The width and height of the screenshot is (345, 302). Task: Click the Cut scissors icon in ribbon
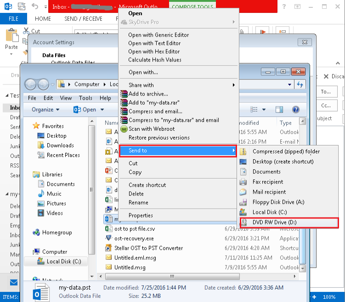26,31
